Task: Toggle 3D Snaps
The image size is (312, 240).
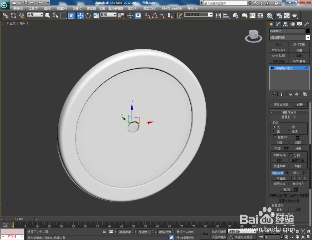Action: 147,16
